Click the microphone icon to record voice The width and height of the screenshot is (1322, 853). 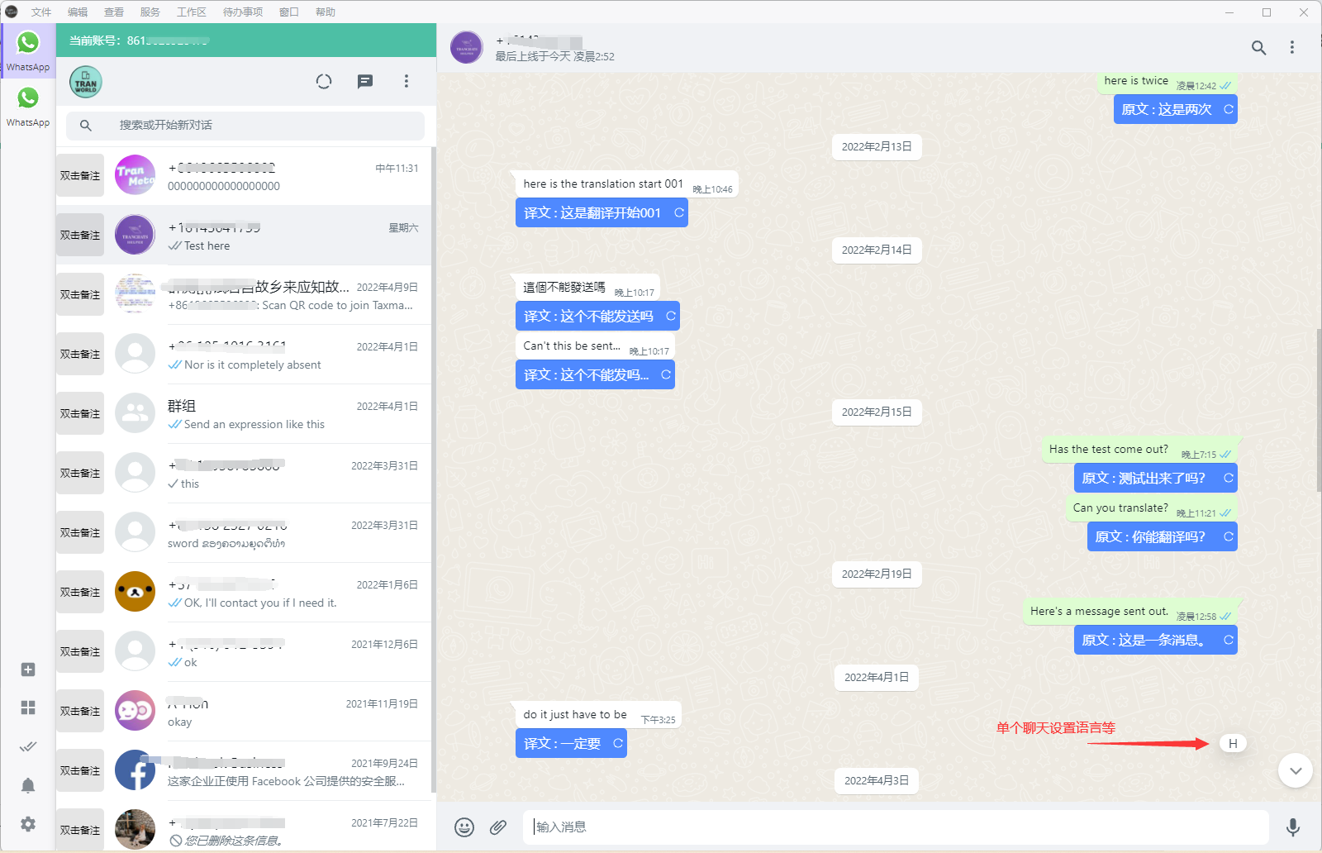point(1292,827)
